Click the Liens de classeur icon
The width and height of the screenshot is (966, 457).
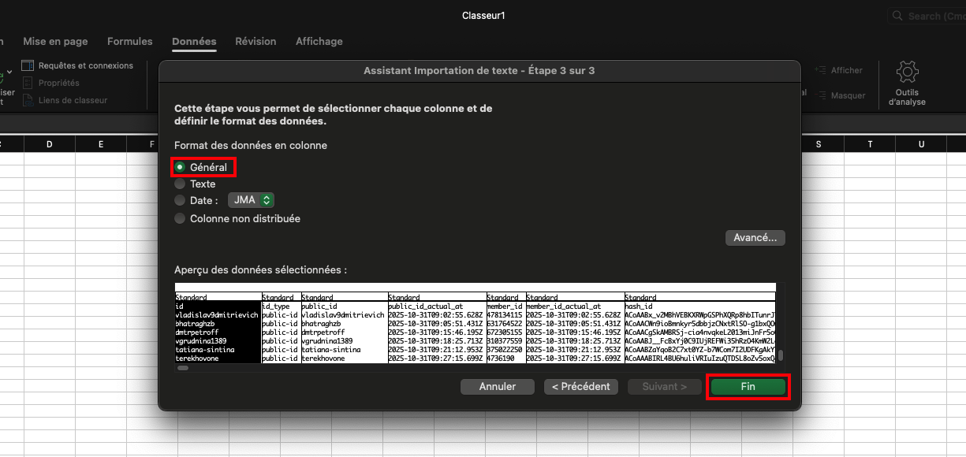point(28,100)
